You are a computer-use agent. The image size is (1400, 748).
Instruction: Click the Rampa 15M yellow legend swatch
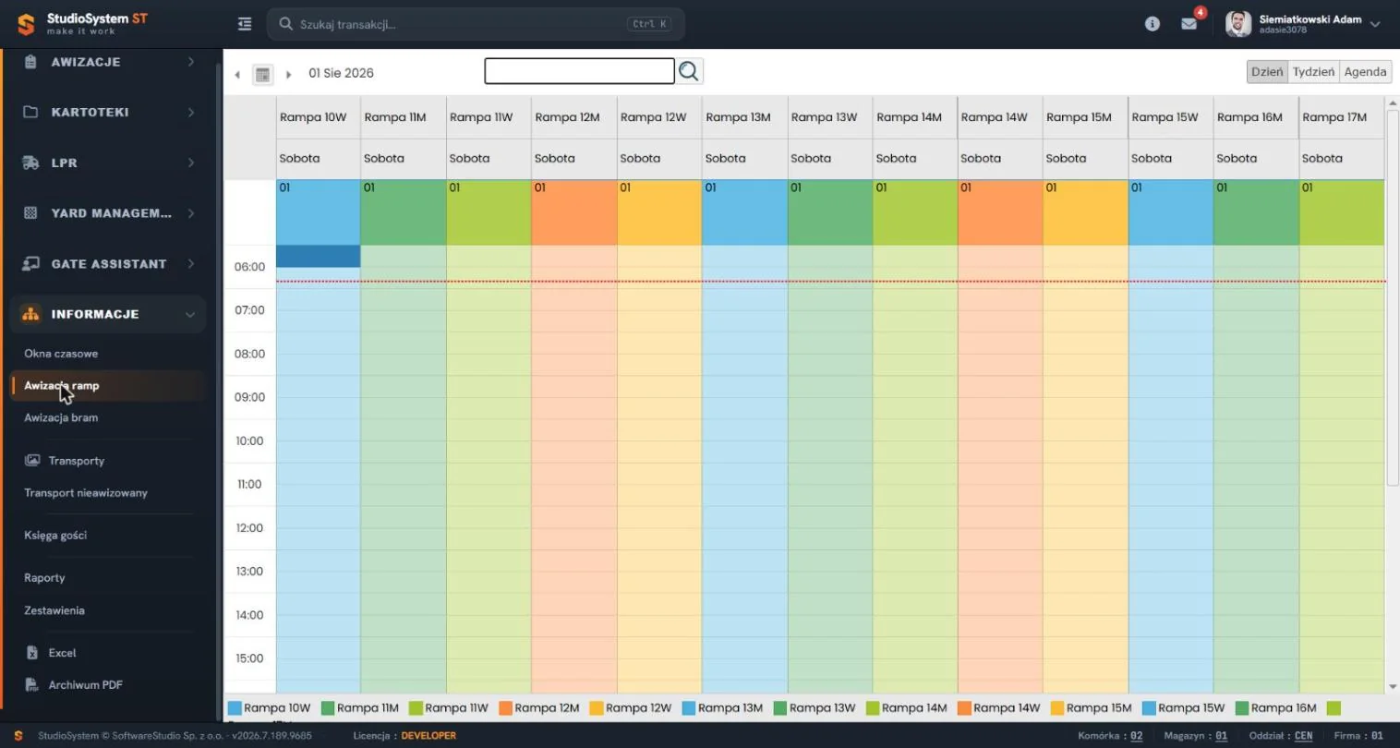(x=1057, y=708)
